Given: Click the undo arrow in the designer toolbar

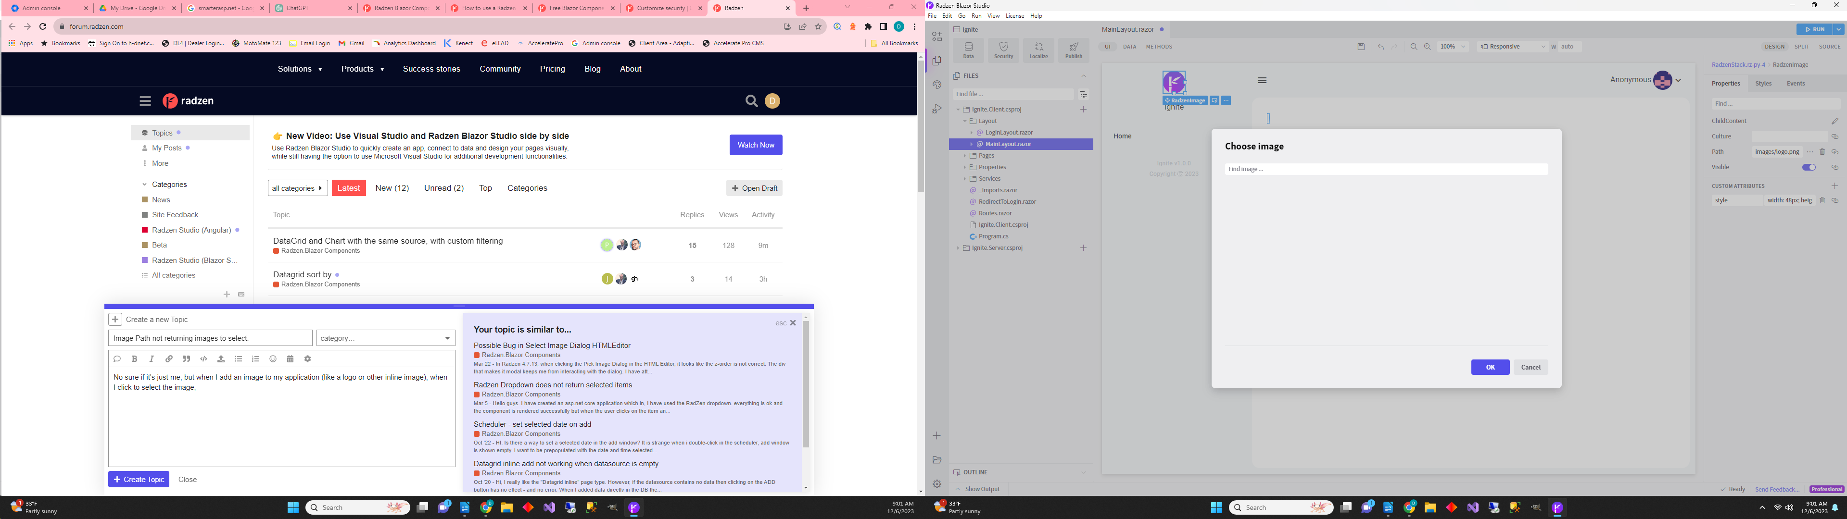Looking at the screenshot, I should pos(1380,47).
